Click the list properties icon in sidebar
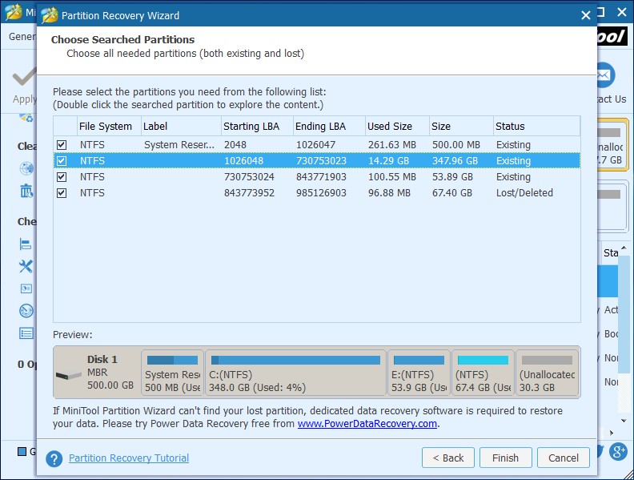Image resolution: width=634 pixels, height=480 pixels. coord(26,333)
